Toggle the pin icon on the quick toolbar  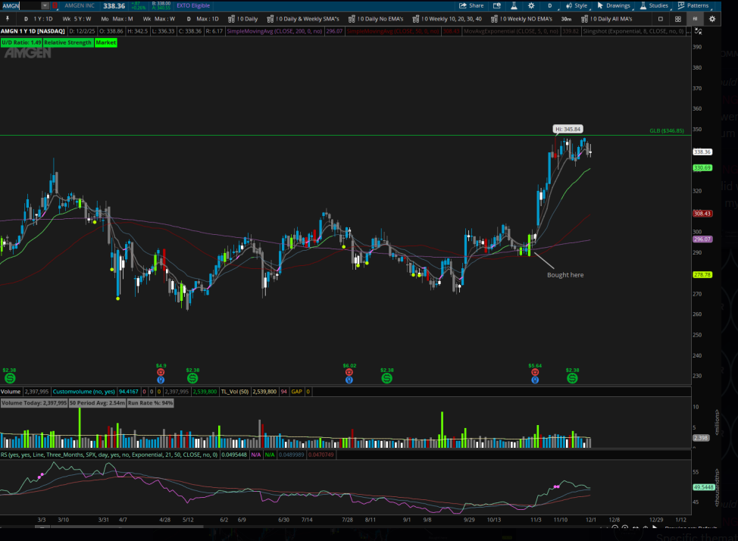(7, 19)
